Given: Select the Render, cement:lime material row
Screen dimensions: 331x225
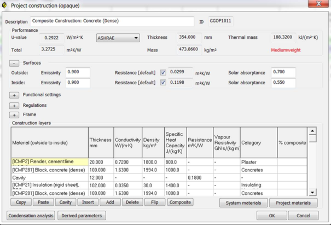Looking at the screenshot, I should (49, 162).
